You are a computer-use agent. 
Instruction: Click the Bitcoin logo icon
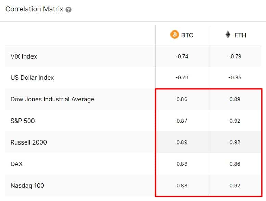point(175,35)
